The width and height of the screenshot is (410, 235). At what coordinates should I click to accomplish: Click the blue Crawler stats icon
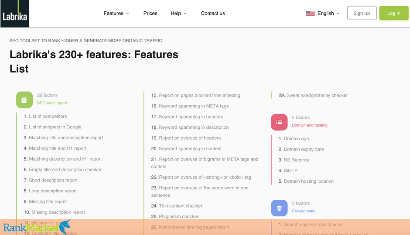[279, 208]
